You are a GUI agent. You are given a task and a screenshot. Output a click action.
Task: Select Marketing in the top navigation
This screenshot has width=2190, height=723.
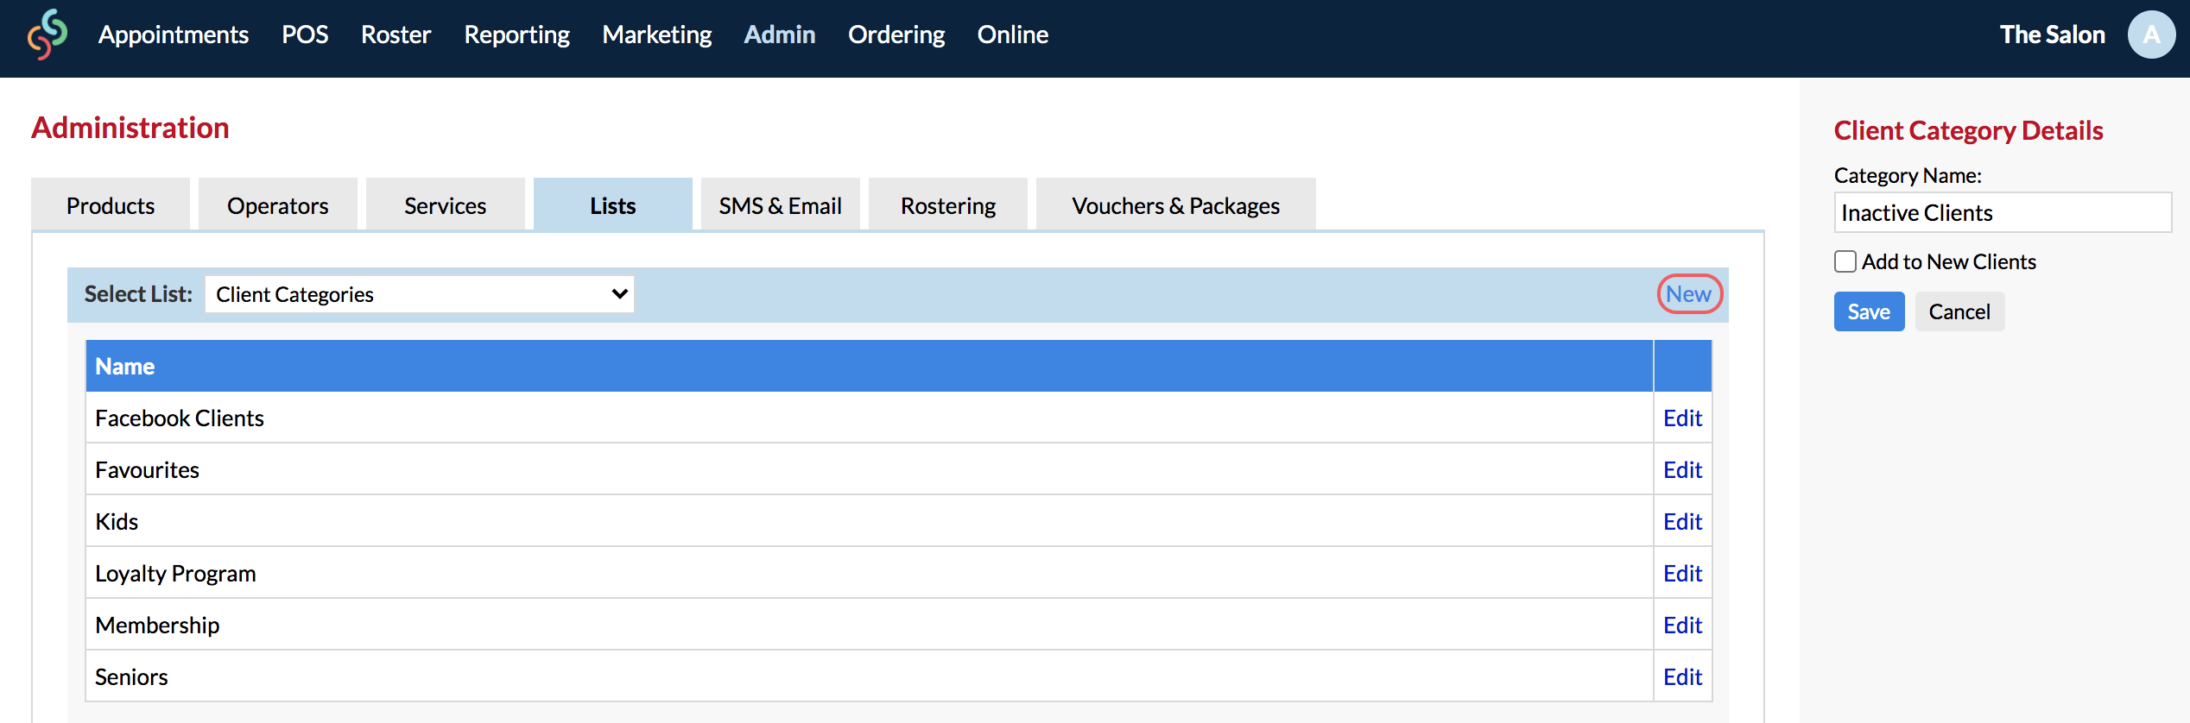click(x=657, y=35)
